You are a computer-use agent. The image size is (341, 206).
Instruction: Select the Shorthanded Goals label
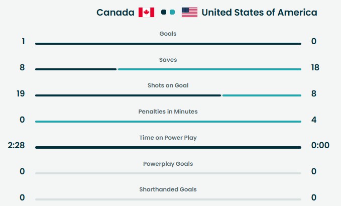coord(168,189)
